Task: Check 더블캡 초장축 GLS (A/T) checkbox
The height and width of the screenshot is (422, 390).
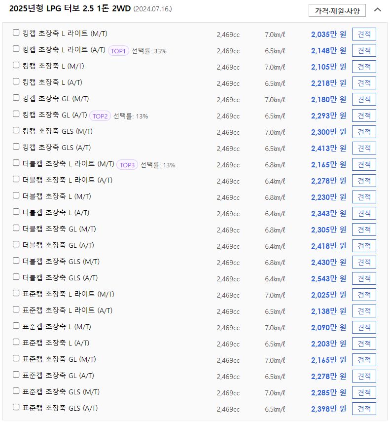Action: pos(16,277)
